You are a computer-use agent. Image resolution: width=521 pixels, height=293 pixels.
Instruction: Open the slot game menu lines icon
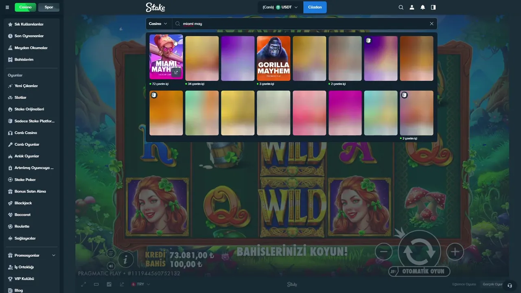[111, 253]
